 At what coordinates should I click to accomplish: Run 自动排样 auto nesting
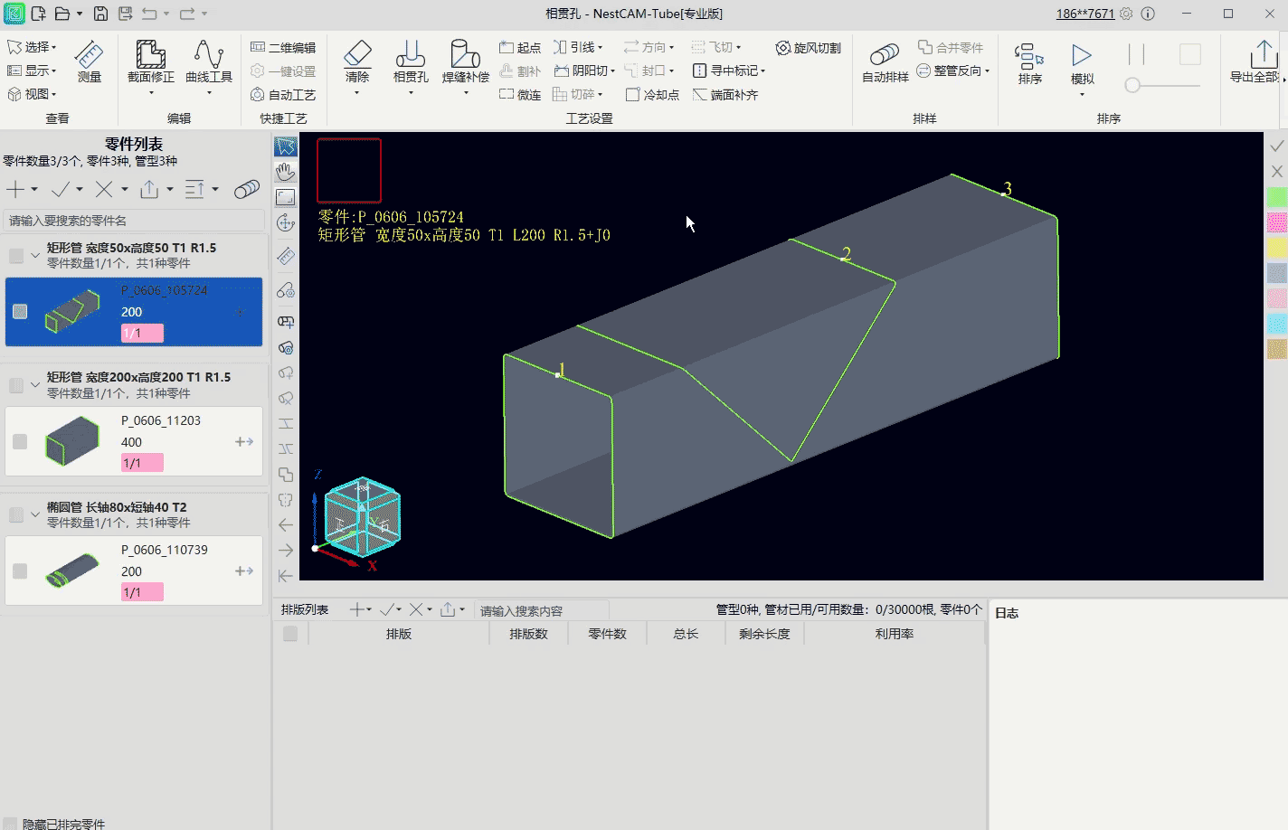[x=885, y=63]
